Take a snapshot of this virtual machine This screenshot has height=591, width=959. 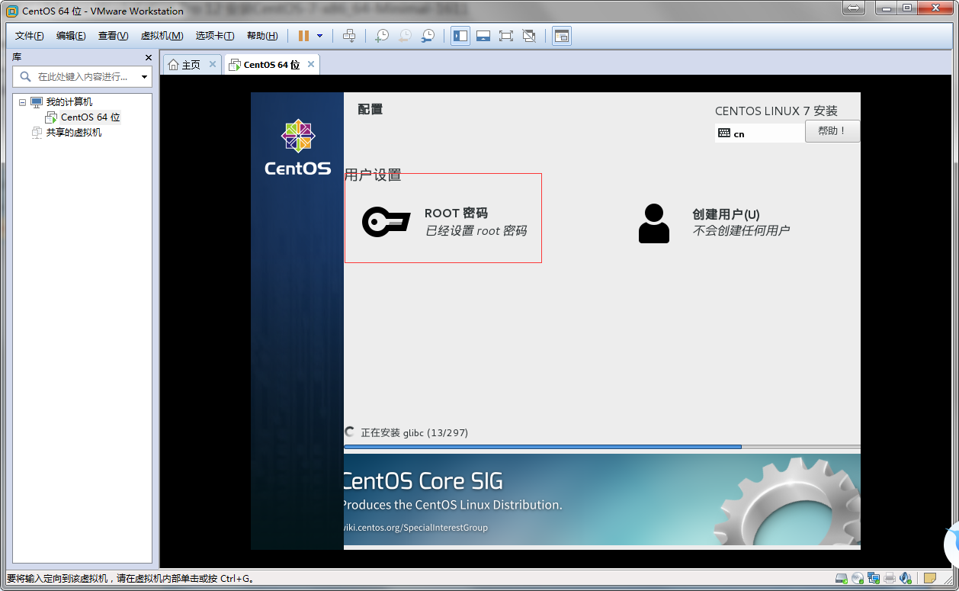tap(382, 36)
